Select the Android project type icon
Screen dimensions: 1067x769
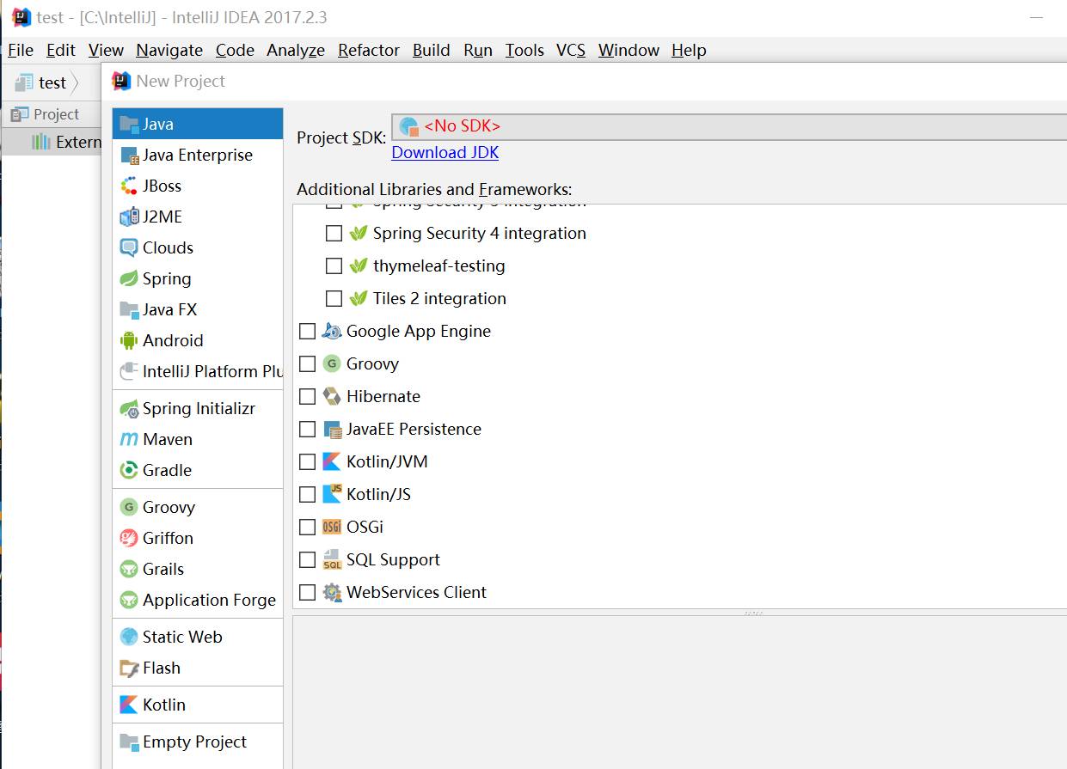tap(129, 340)
